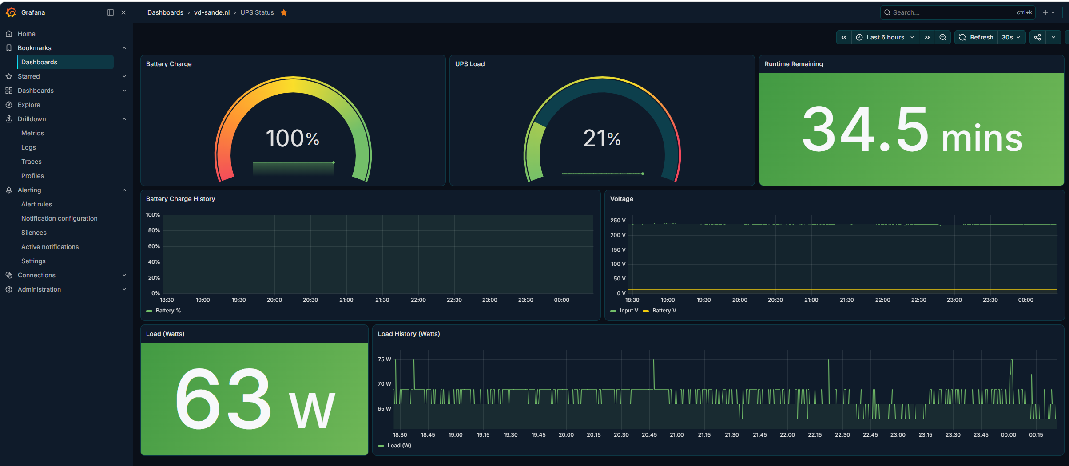Click Load (Watts) panel title
1069x466 pixels.
coord(165,334)
